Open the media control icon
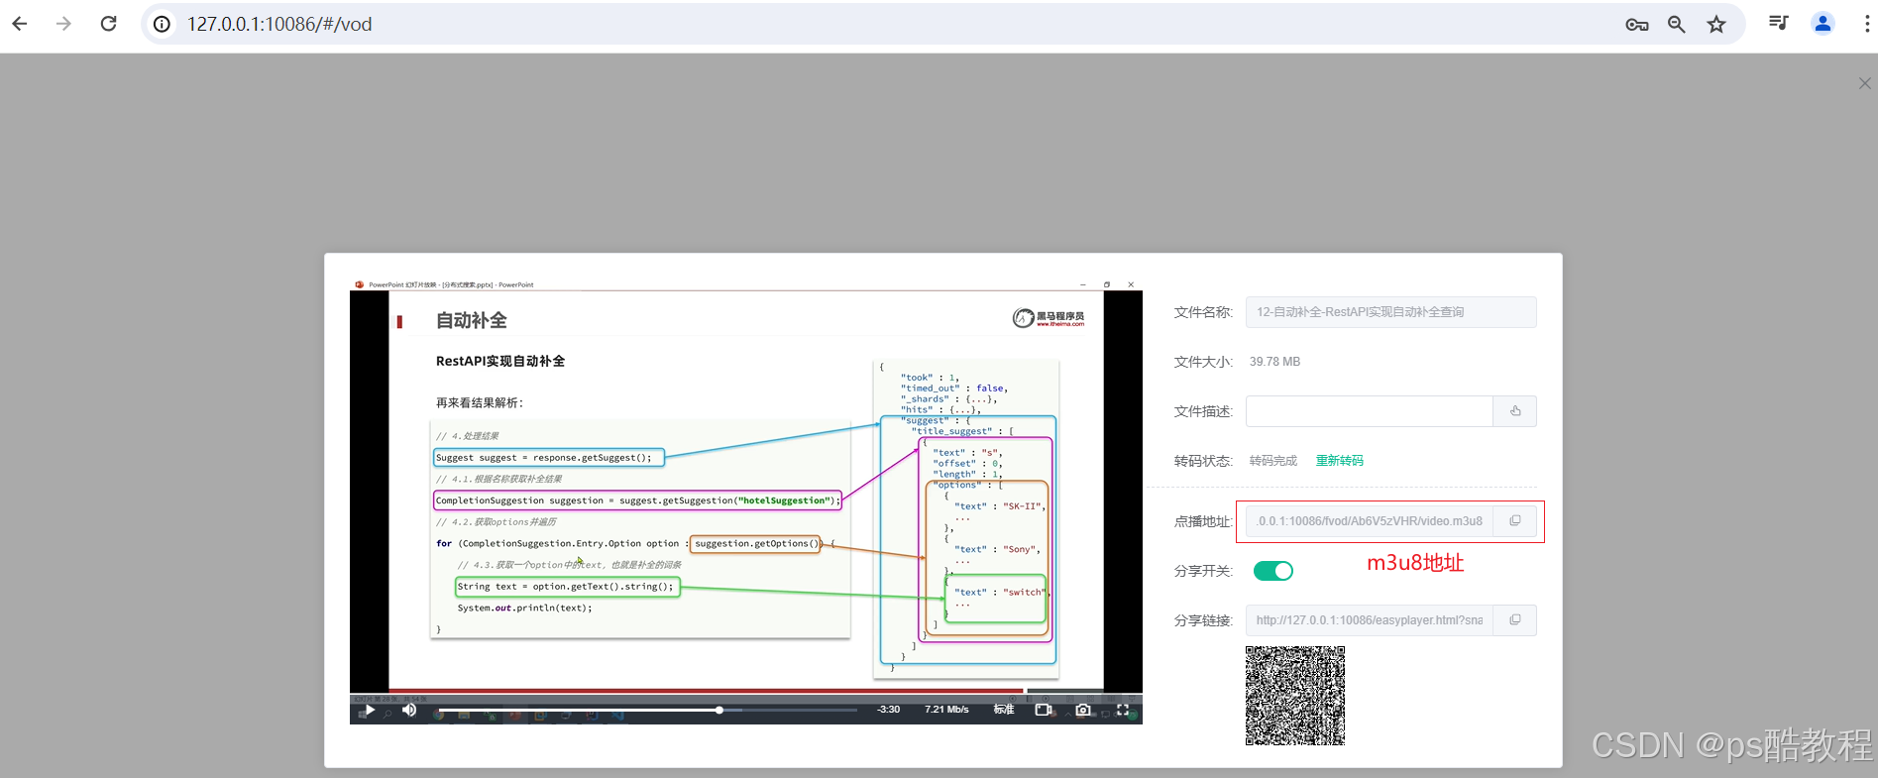Image resolution: width=1878 pixels, height=778 pixels. click(1779, 23)
